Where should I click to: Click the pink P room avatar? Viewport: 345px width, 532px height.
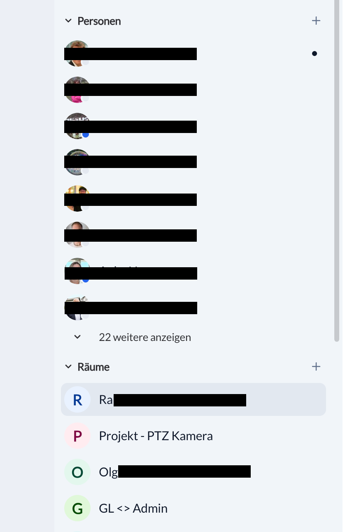point(77,436)
